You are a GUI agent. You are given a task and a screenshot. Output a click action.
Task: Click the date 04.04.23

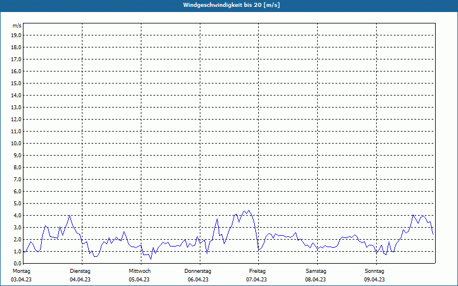point(80,280)
